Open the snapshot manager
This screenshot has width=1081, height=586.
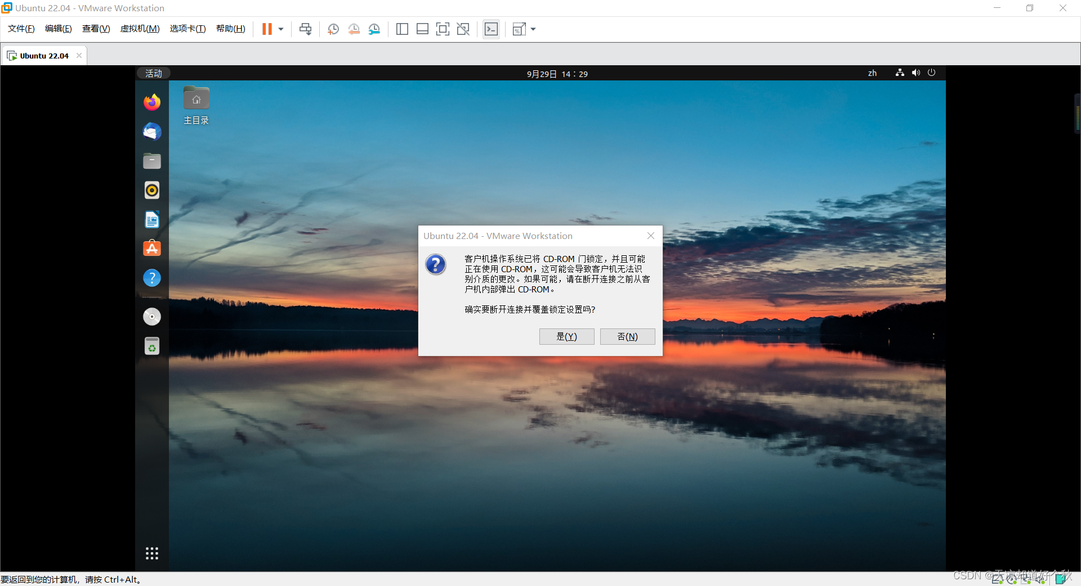pos(374,29)
